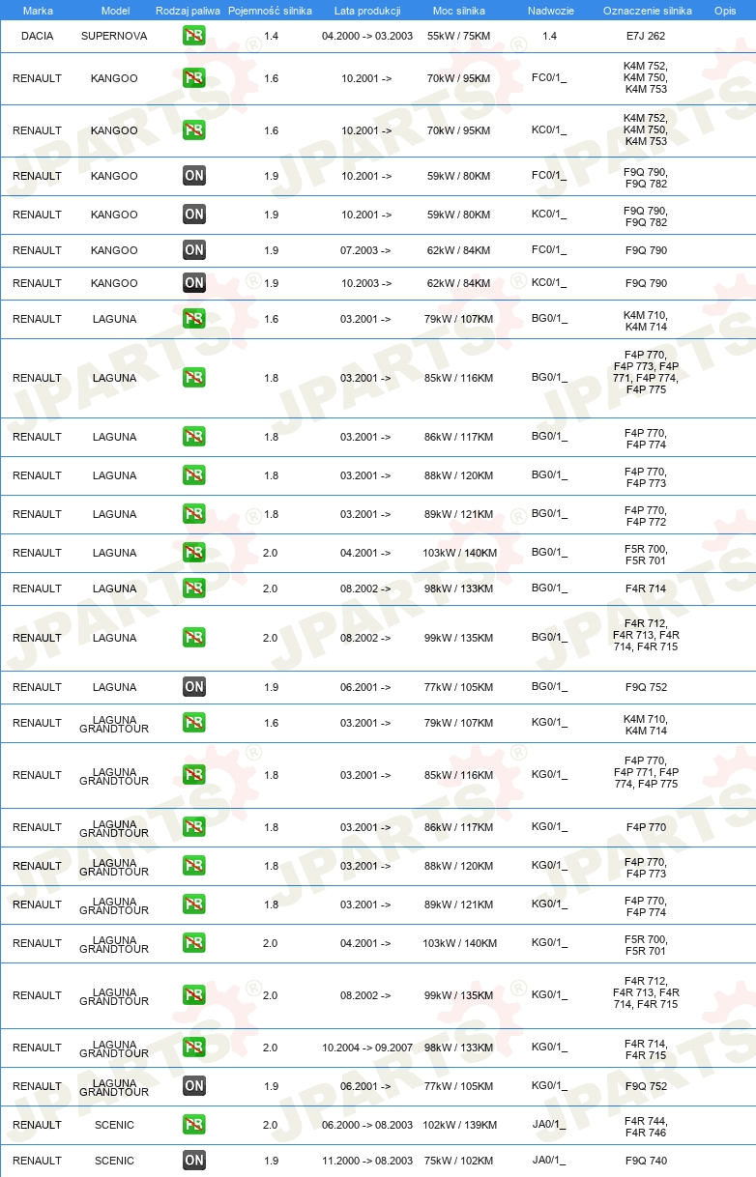Image resolution: width=756 pixels, height=1177 pixels.
Task: Select PB icon in Laguna Grandtour 1.6 row
Action: point(194,723)
